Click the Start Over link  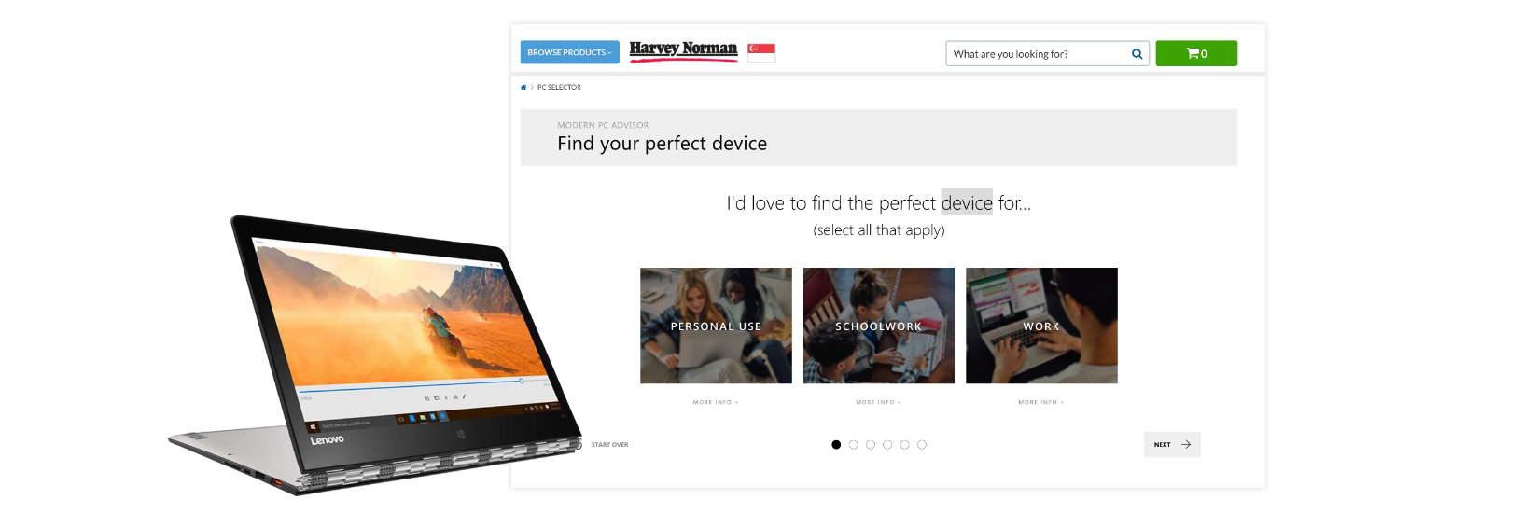point(610,445)
